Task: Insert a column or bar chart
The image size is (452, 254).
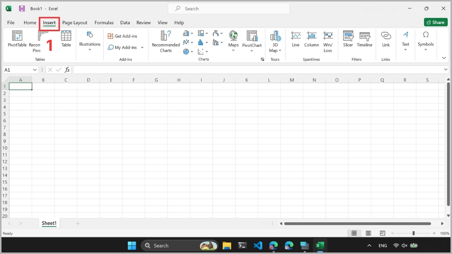Action: 188,33
